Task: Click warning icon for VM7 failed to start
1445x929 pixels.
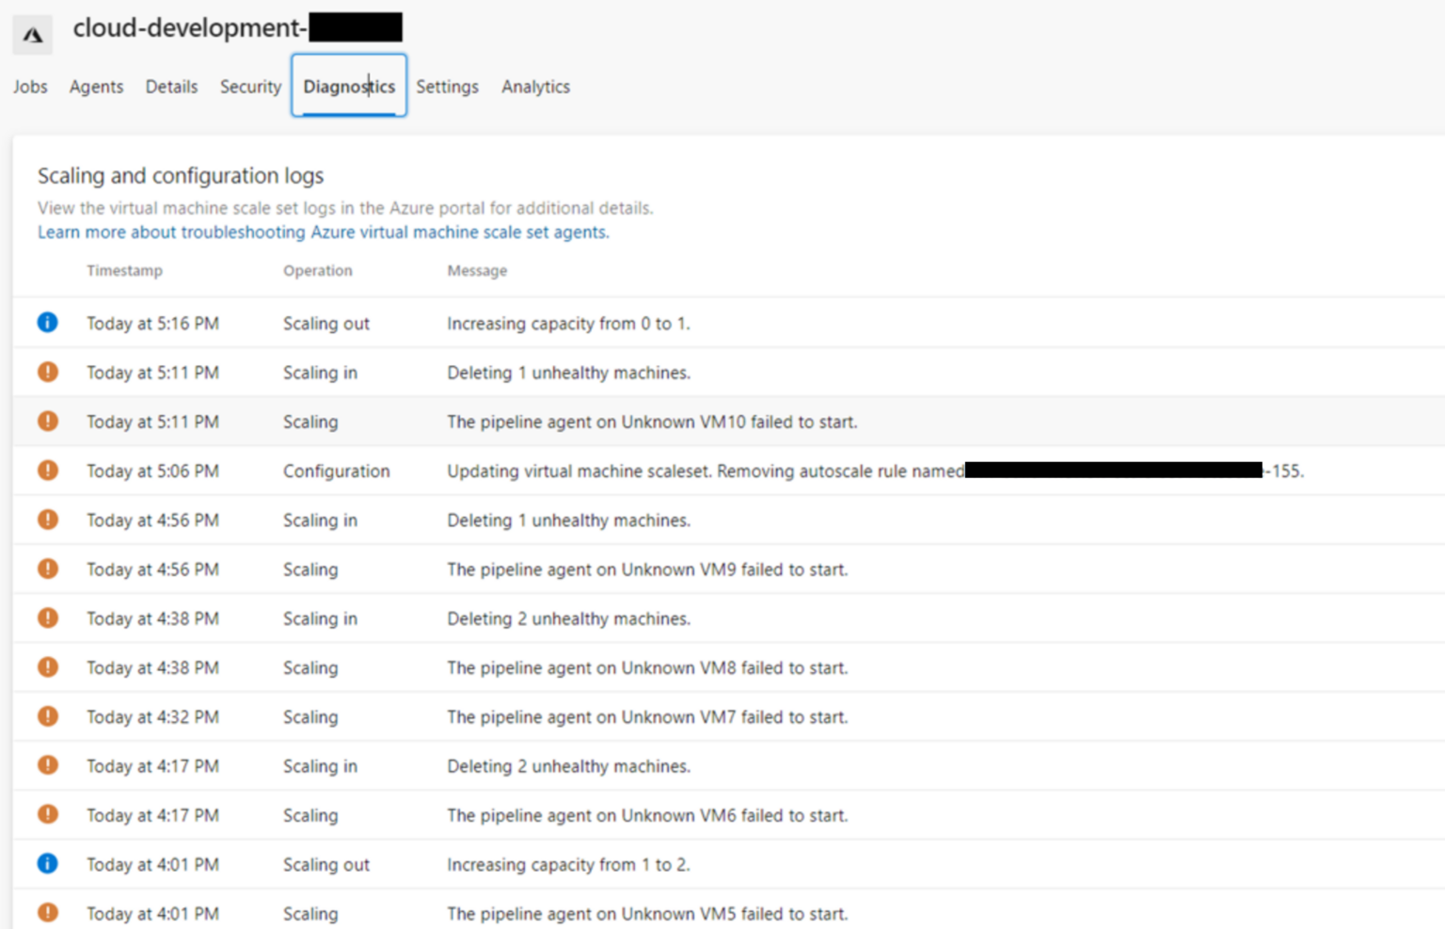Action: (x=47, y=716)
